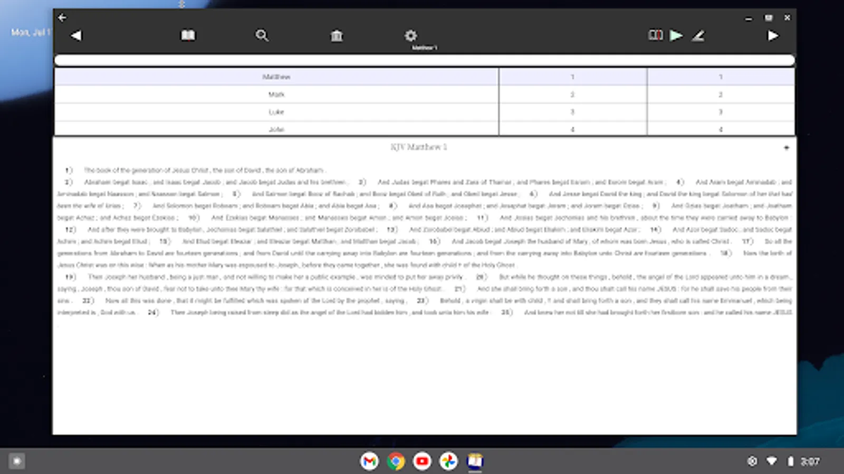This screenshot has height=474, width=844.
Task: Choose number 3 in the middle column
Action: (x=572, y=112)
